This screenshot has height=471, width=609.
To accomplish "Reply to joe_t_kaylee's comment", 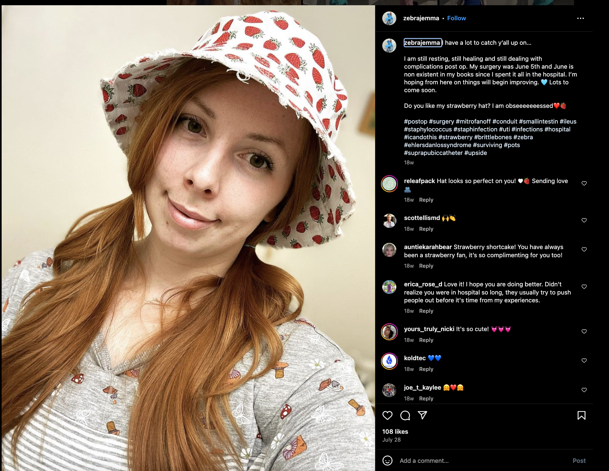I will [426, 398].
